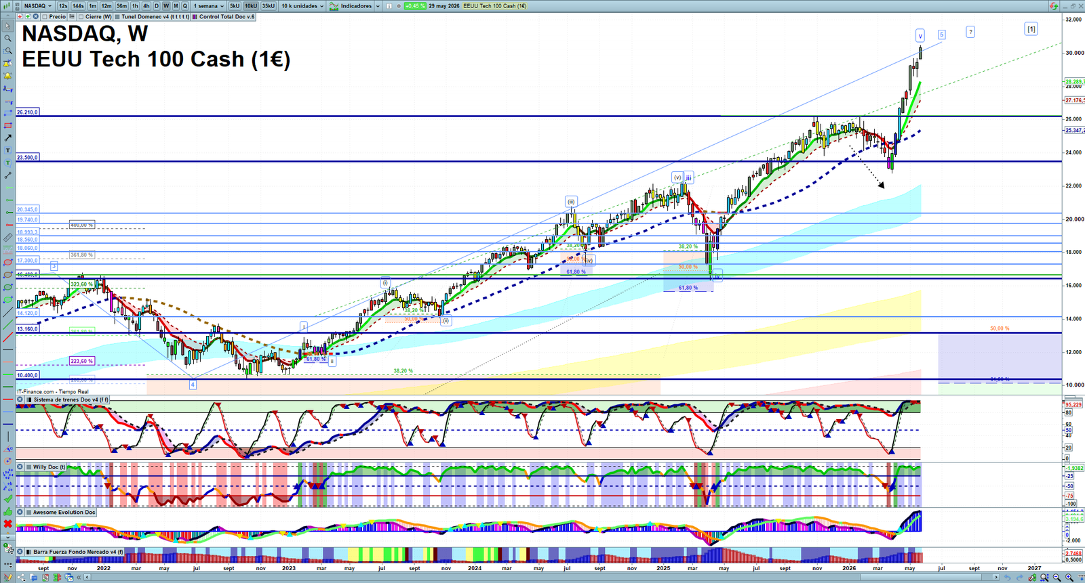The width and height of the screenshot is (1085, 583).
Task: Open the top-right chart window icon
Action: (x=1054, y=5)
